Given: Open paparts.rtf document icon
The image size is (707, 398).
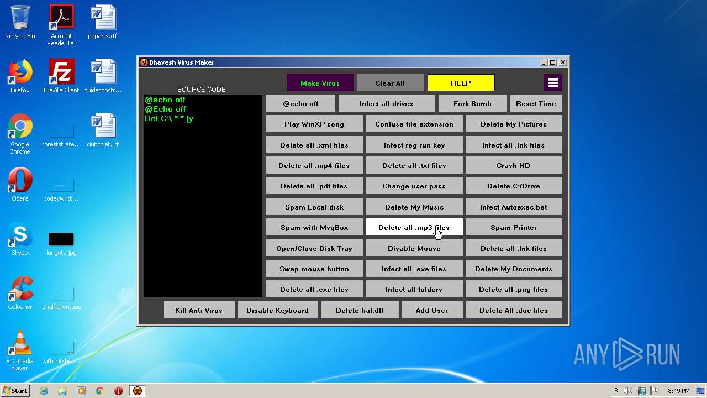Looking at the screenshot, I should (x=103, y=22).
